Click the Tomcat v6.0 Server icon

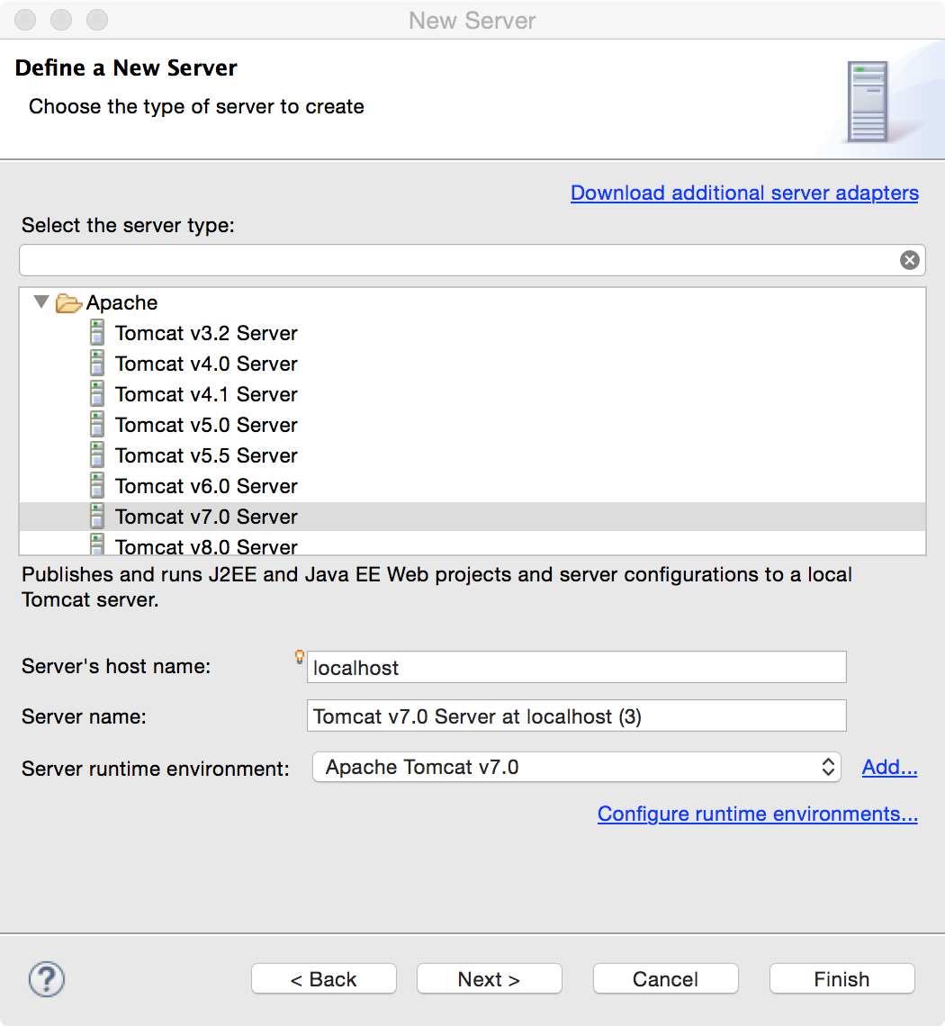(x=97, y=485)
